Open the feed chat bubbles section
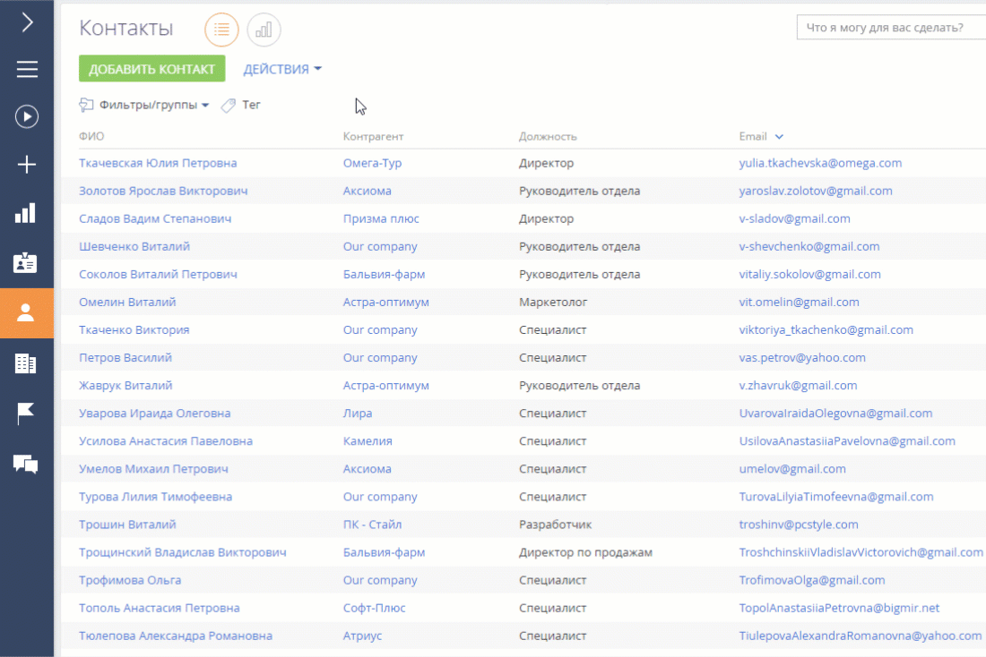 pos(26,464)
